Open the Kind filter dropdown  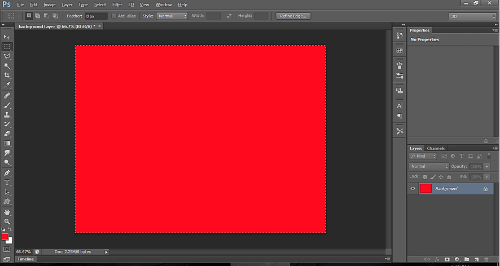(423, 156)
